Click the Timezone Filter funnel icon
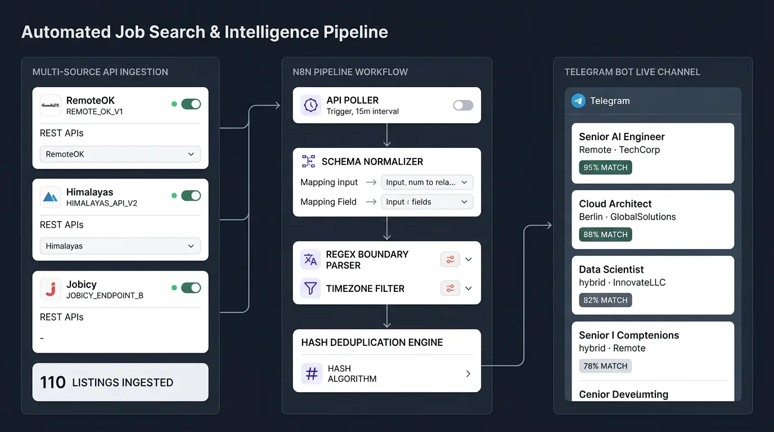The width and height of the screenshot is (774, 432). click(x=310, y=289)
